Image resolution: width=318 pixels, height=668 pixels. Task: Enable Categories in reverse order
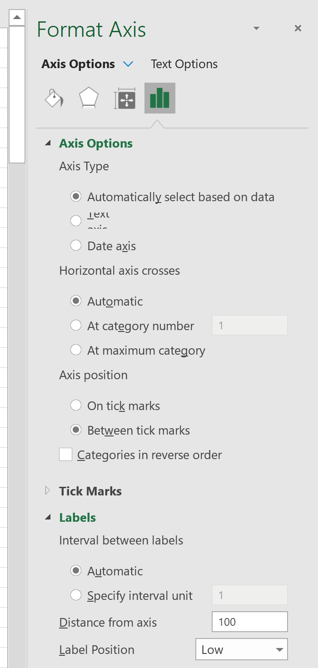click(65, 454)
